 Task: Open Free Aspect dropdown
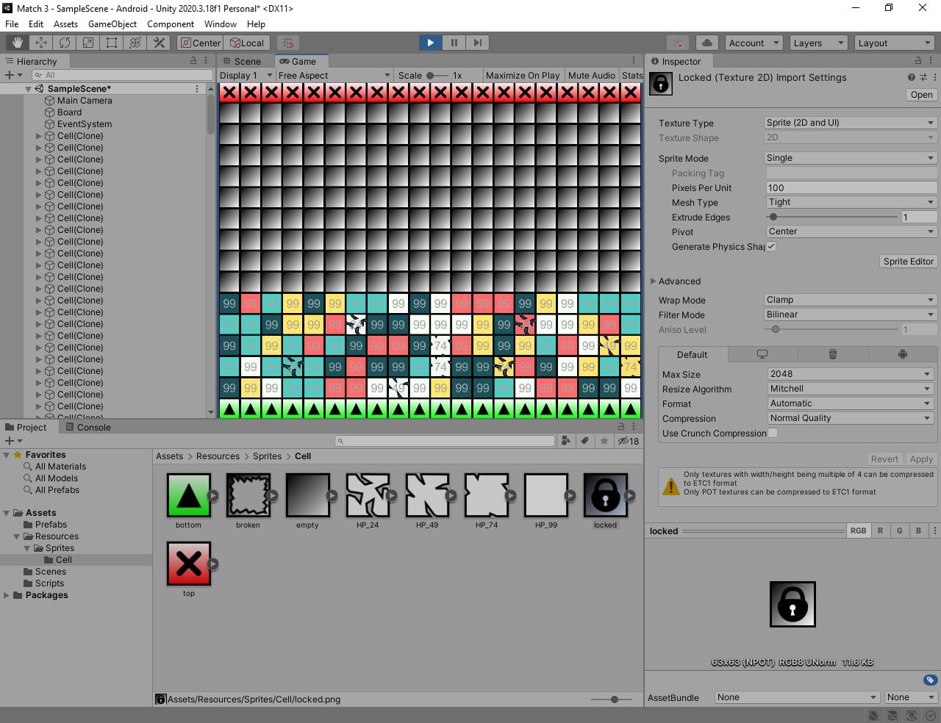coord(334,75)
